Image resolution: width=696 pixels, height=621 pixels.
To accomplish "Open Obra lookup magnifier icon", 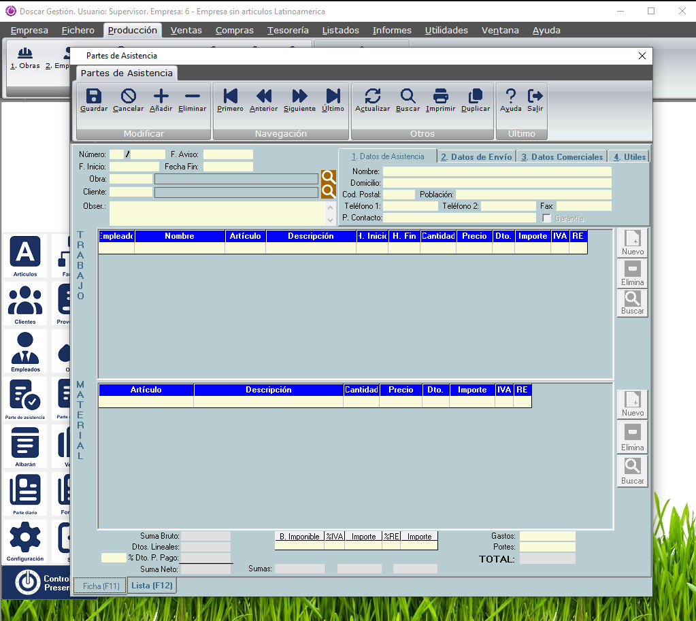I will click(329, 178).
